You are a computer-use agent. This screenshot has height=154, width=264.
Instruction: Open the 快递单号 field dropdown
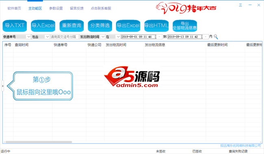pyautogui.click(x=28, y=37)
